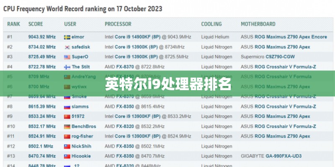335x167 pixels.
Task: Click USA flag beside SuperO
Action: (x=67, y=57)
